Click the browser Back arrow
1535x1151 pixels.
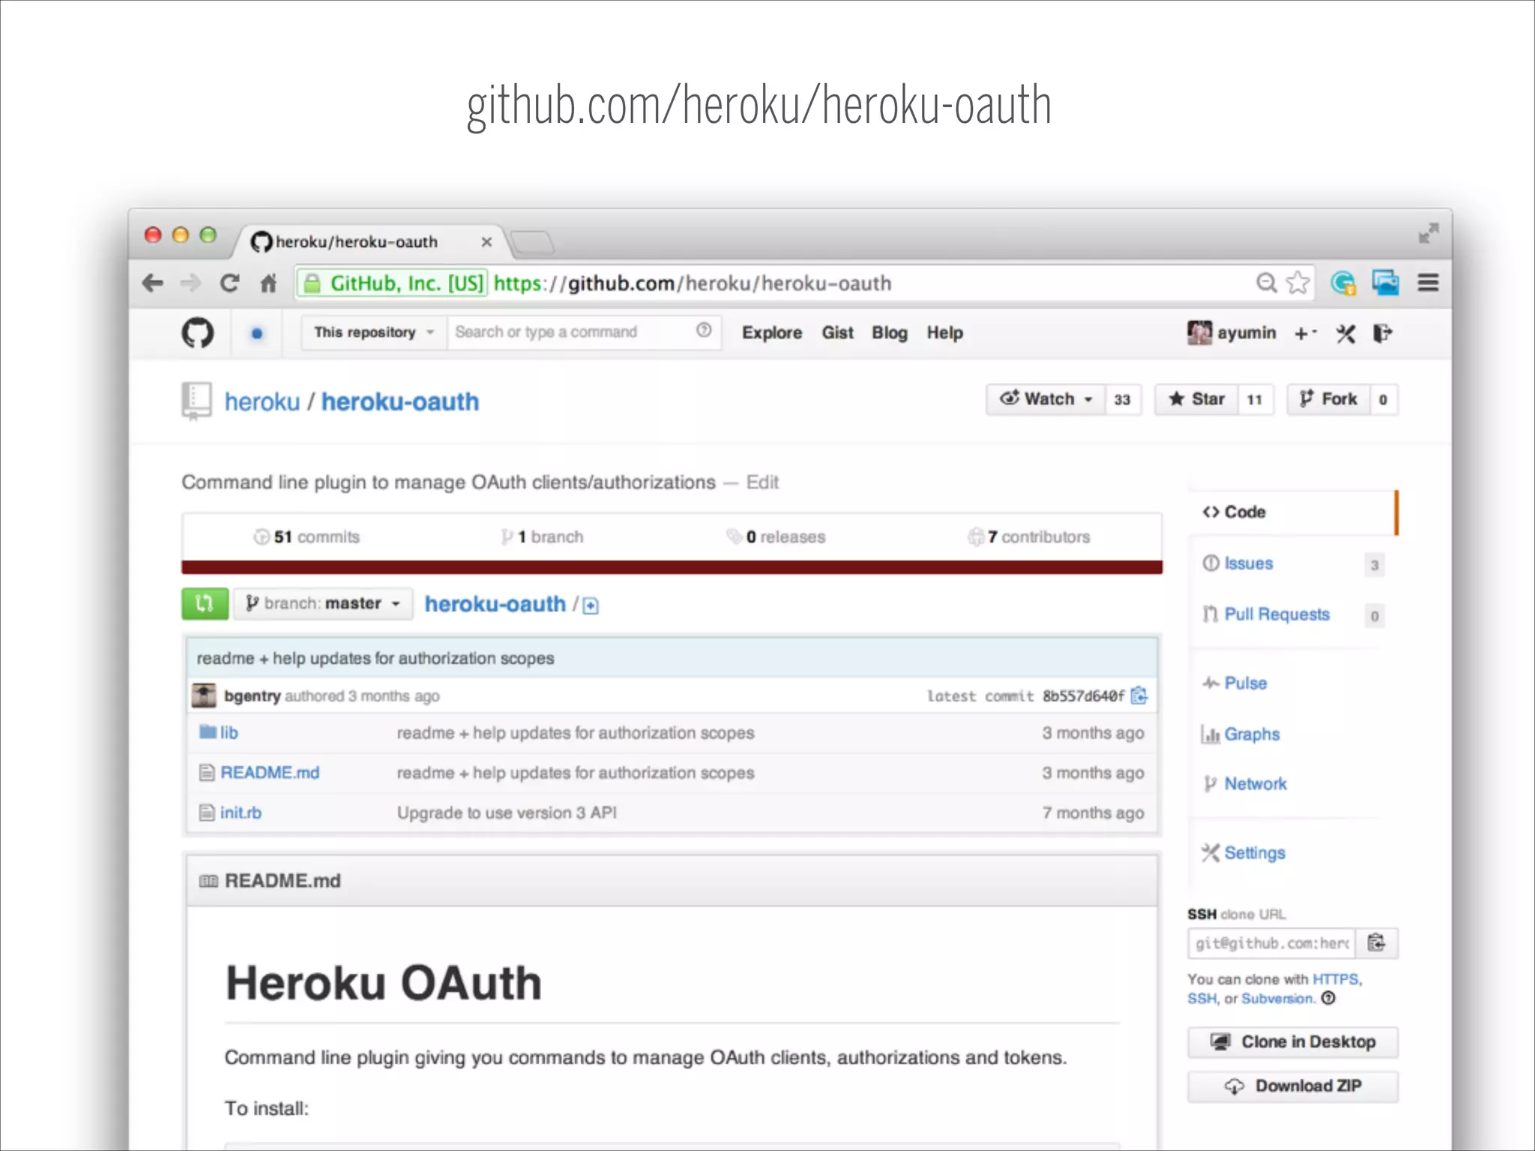153,283
